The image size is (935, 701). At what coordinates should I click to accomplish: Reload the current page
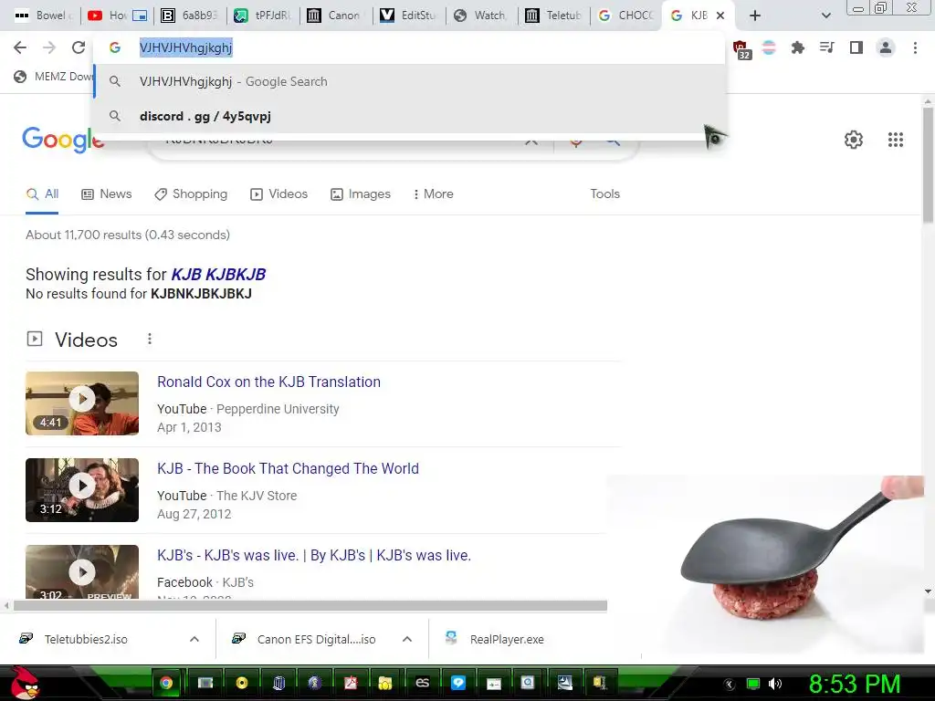(79, 47)
